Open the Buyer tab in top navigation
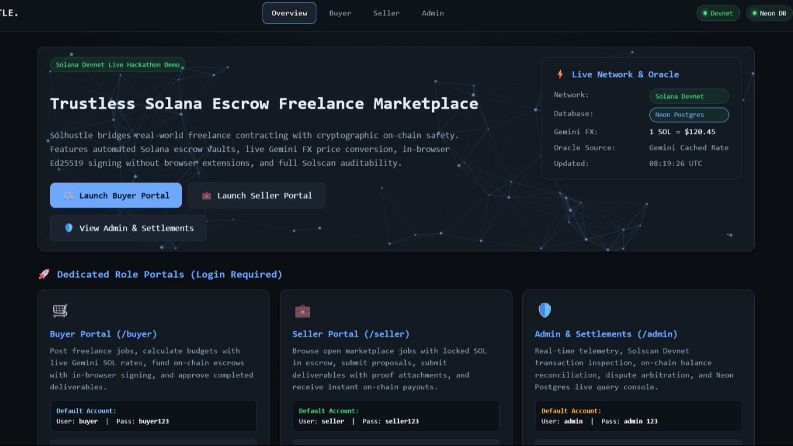This screenshot has height=446, width=793. 340,13
